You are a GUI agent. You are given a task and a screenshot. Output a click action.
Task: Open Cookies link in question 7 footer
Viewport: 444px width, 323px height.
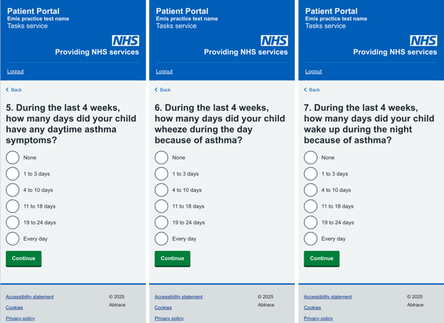click(x=312, y=308)
